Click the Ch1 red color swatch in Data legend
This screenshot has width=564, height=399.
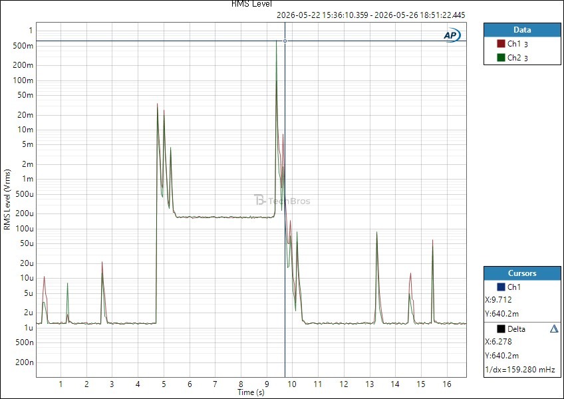tap(501, 43)
